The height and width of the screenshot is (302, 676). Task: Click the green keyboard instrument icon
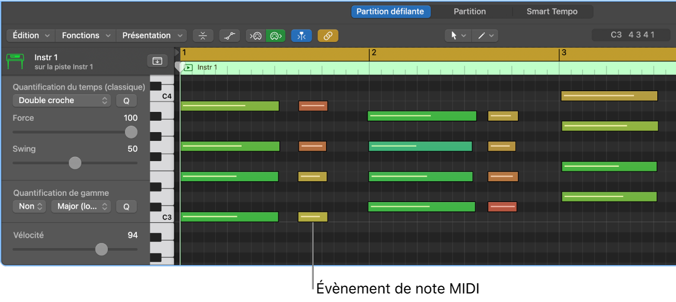(16, 61)
